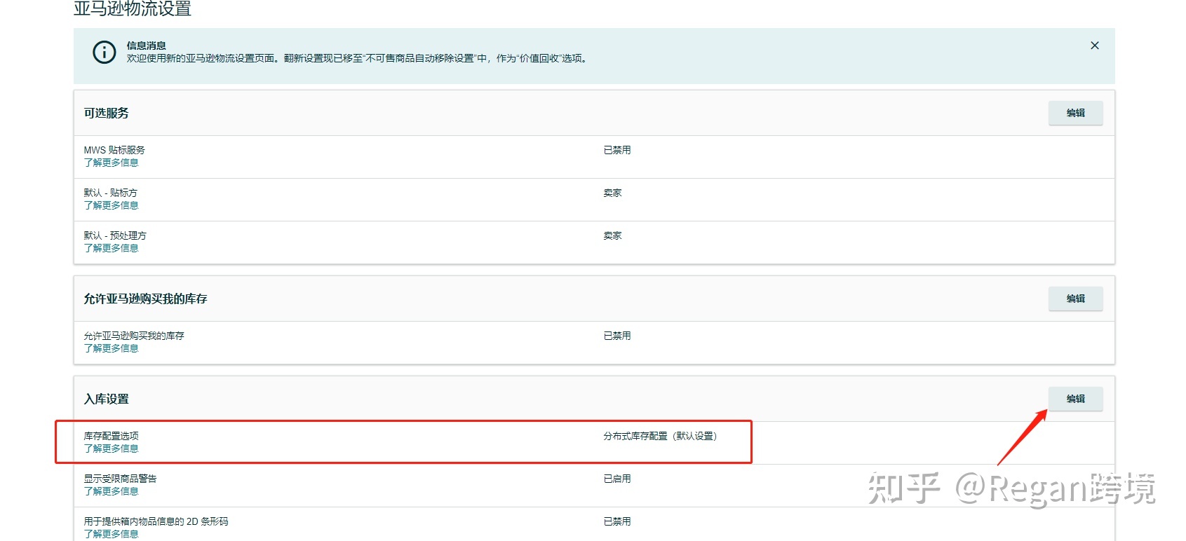Screen dimensions: 1186x541
Task: Click 编辑 button for 允许亚马逊购买我的库存 section
Action: tap(1075, 299)
